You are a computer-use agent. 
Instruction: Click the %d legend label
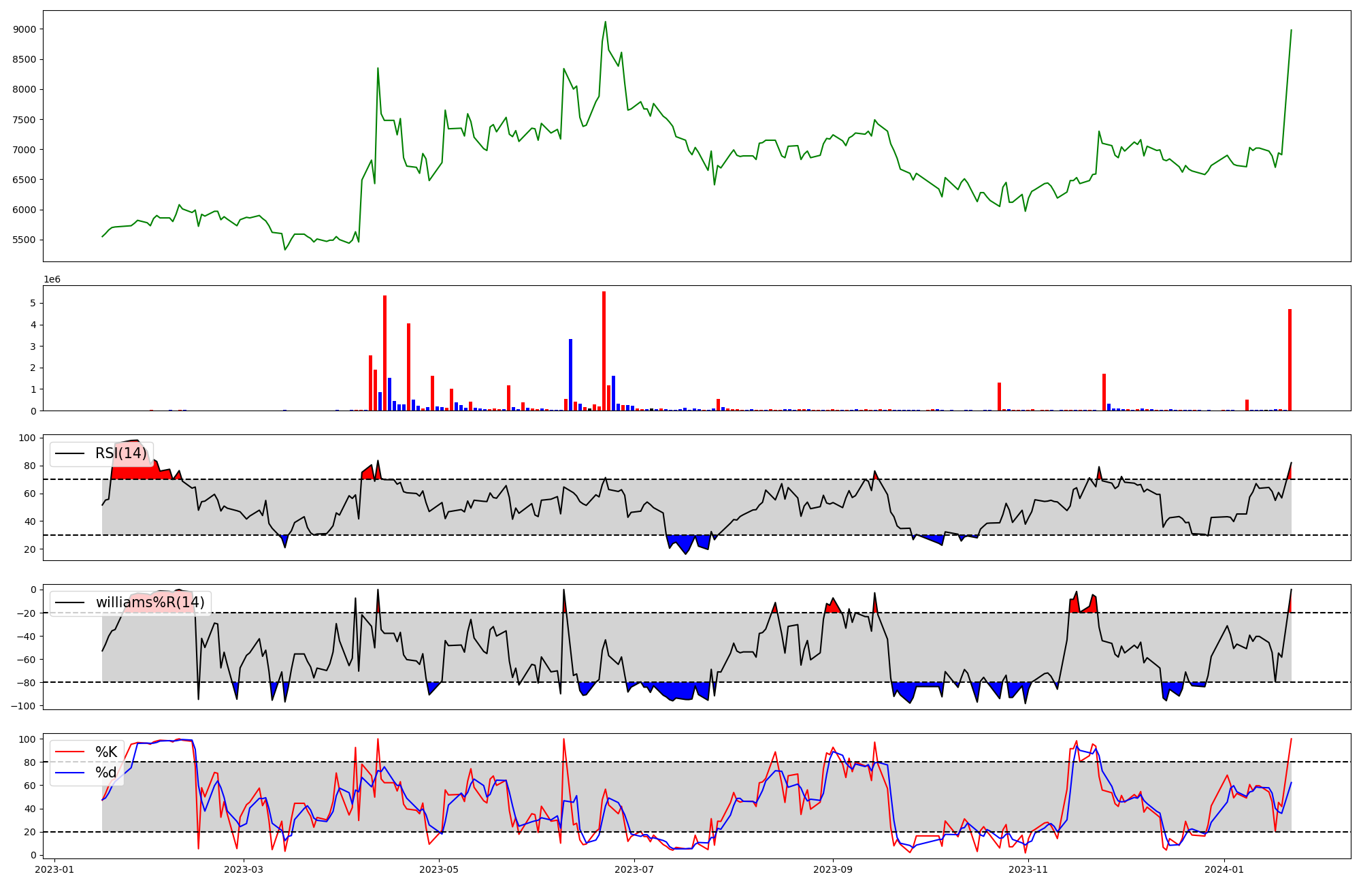click(x=105, y=772)
